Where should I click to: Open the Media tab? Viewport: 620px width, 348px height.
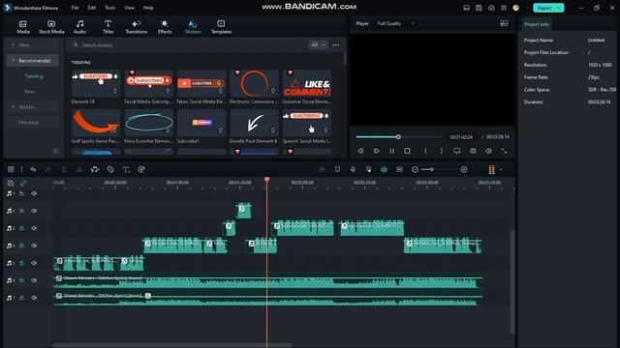23,27
